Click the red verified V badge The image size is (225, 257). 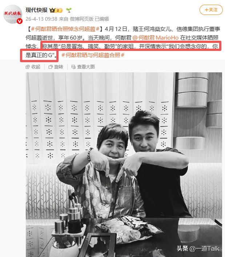coord(20,21)
